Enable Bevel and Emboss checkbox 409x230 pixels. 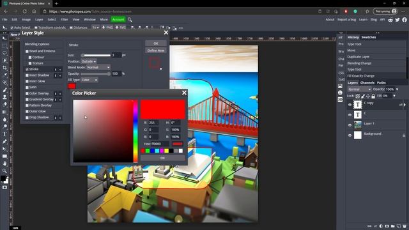[x=27, y=51]
